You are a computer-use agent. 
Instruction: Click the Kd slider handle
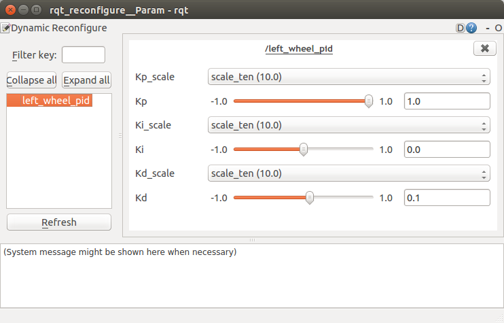310,198
